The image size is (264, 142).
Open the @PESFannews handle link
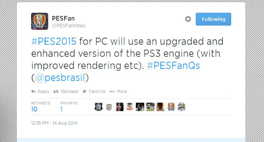click(69, 26)
